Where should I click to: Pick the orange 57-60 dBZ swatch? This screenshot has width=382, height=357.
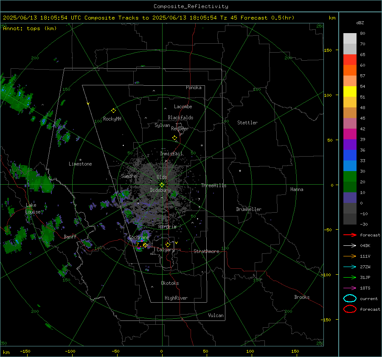coord(350,70)
